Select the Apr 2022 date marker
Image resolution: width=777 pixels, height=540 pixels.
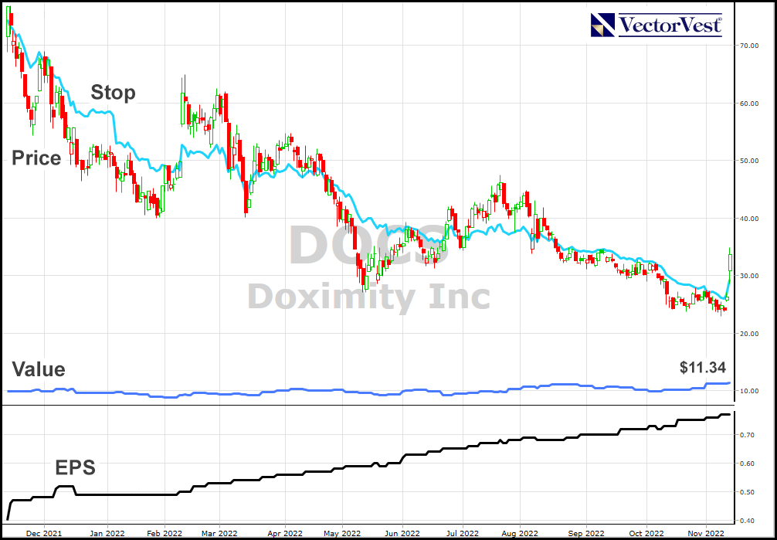(285, 532)
